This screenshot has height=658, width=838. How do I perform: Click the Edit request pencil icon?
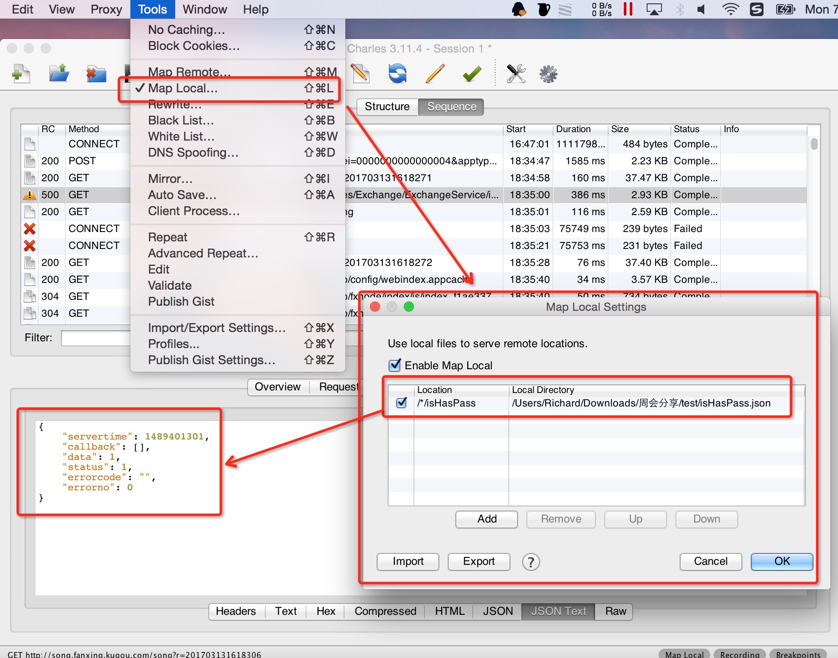(x=435, y=74)
